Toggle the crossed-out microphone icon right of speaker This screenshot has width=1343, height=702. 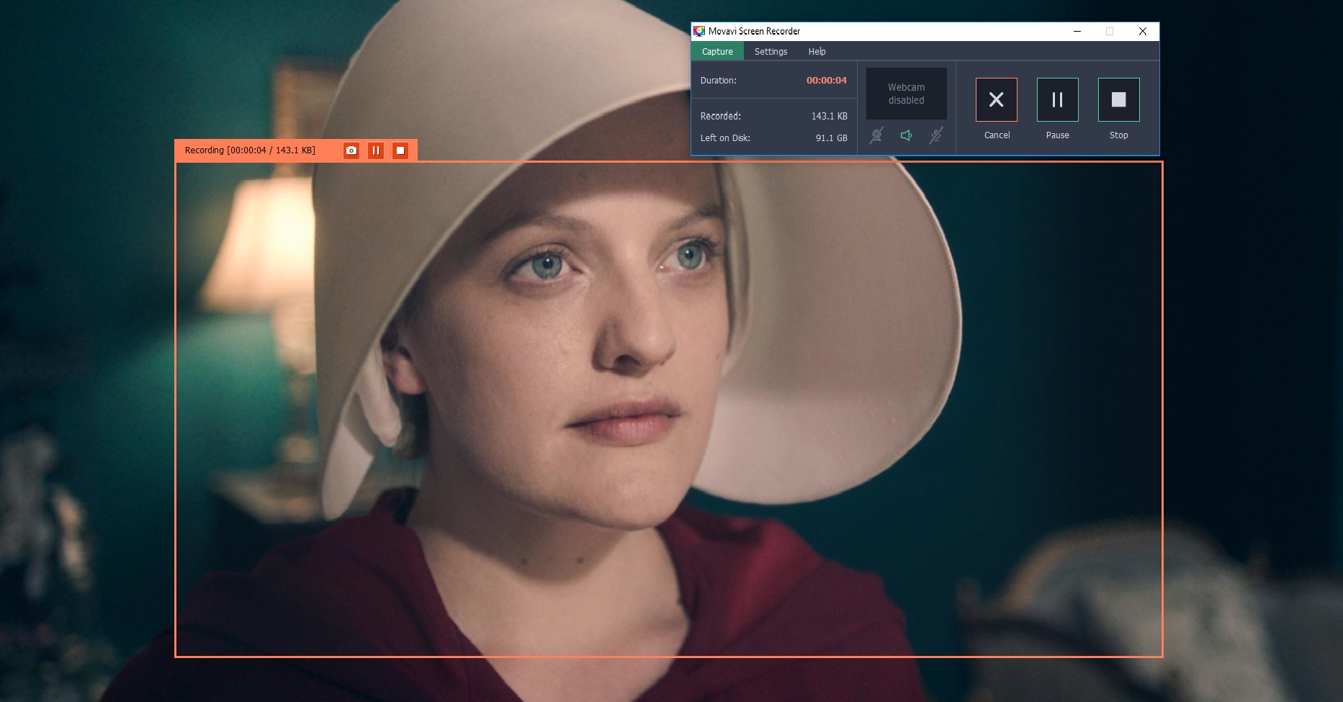click(935, 135)
